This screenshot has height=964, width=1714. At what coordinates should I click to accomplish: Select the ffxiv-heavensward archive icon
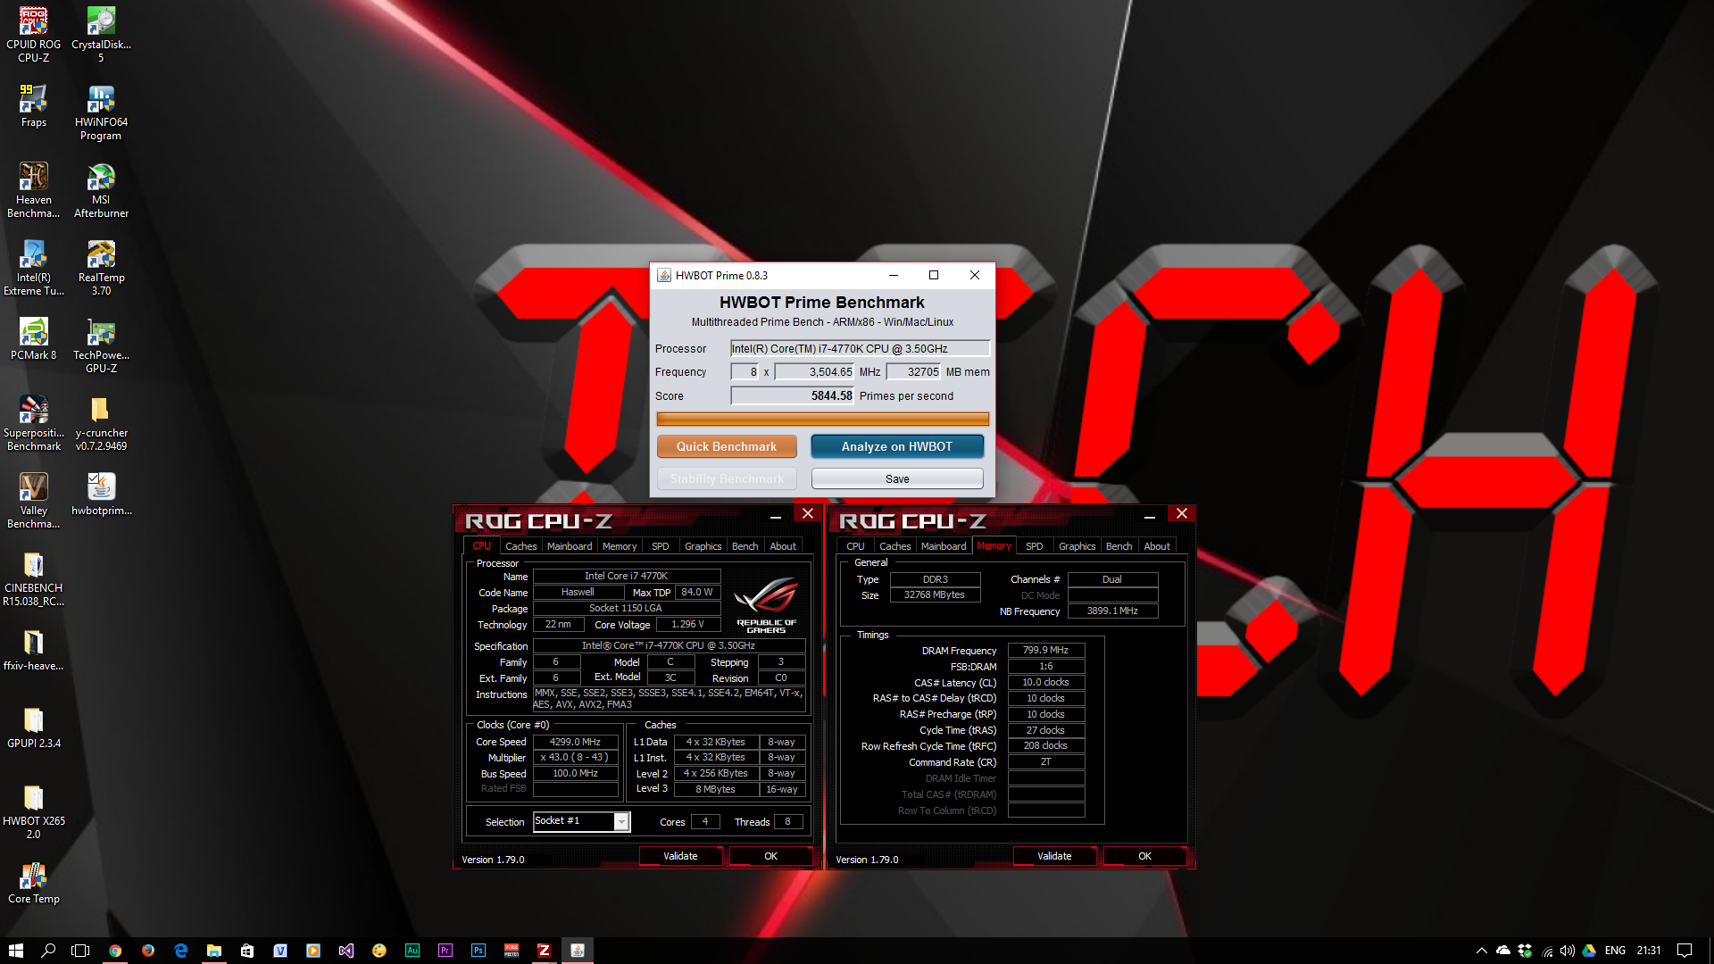(x=34, y=650)
